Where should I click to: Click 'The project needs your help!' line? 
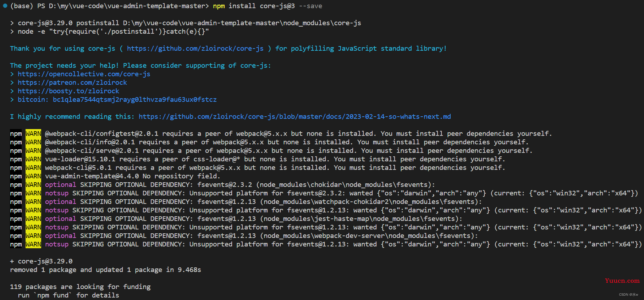141,66
